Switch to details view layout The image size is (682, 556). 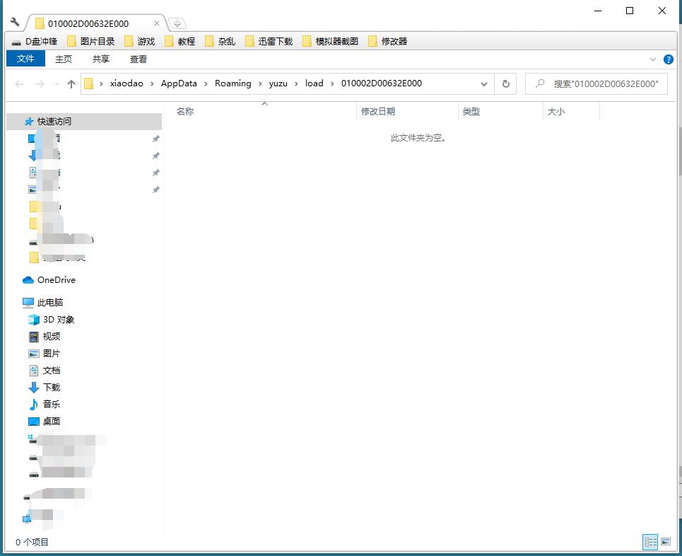tap(651, 542)
